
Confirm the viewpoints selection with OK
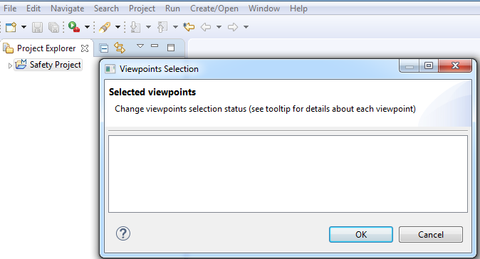[361, 235]
